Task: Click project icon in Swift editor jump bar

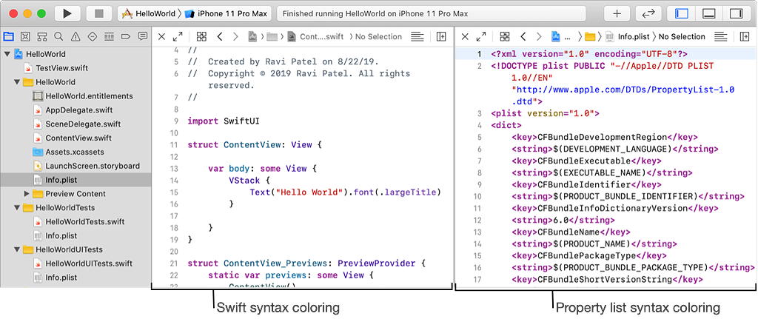Action: (x=252, y=36)
